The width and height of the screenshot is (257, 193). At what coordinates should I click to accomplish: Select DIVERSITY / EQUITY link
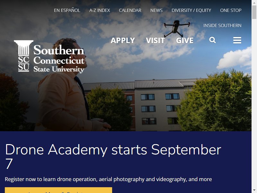coord(191,10)
